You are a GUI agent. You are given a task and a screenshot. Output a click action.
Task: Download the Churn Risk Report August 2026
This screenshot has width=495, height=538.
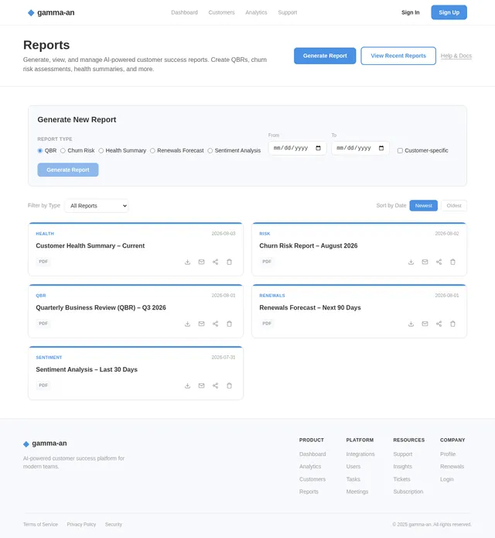411,262
